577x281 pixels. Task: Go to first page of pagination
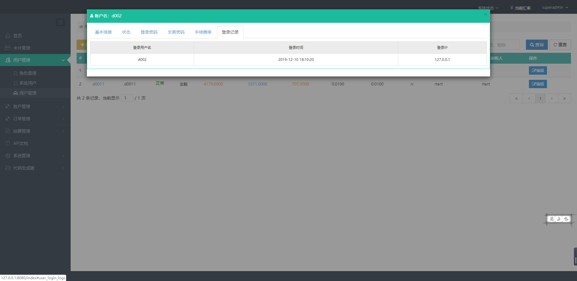click(x=516, y=98)
